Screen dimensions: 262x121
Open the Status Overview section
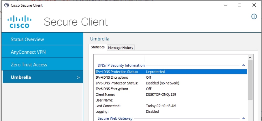[42, 39]
